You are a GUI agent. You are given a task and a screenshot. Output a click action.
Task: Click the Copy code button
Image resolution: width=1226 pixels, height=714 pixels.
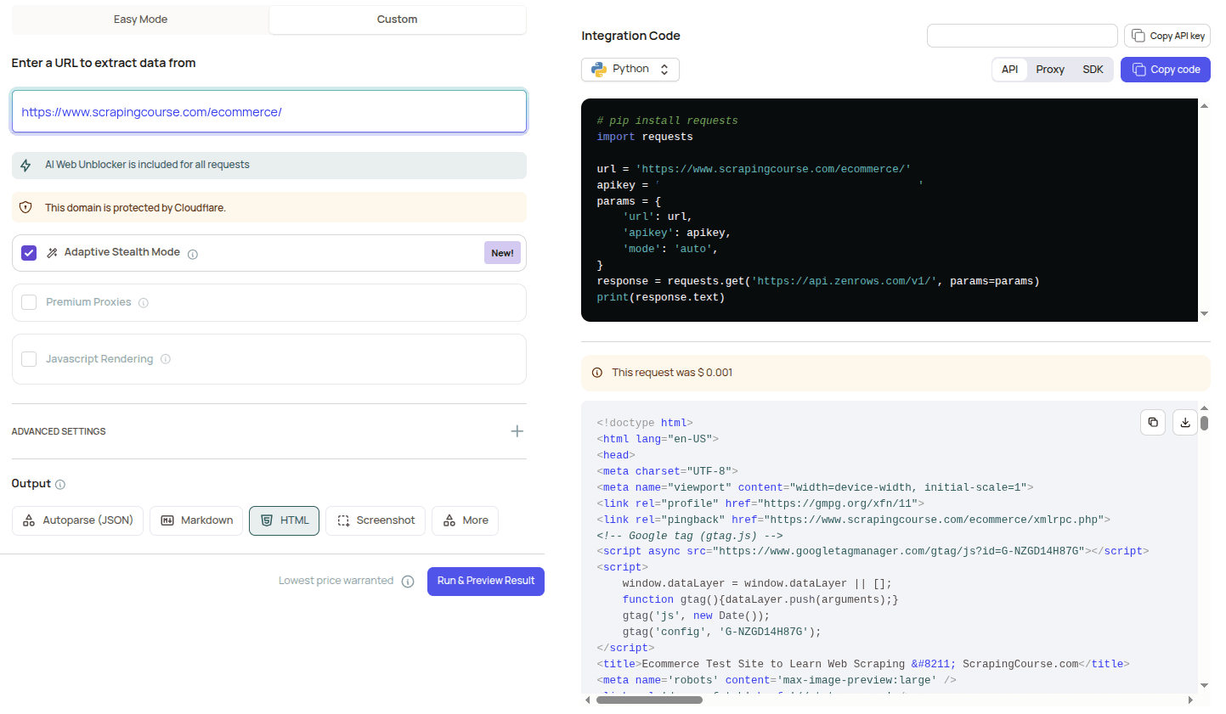(1165, 70)
